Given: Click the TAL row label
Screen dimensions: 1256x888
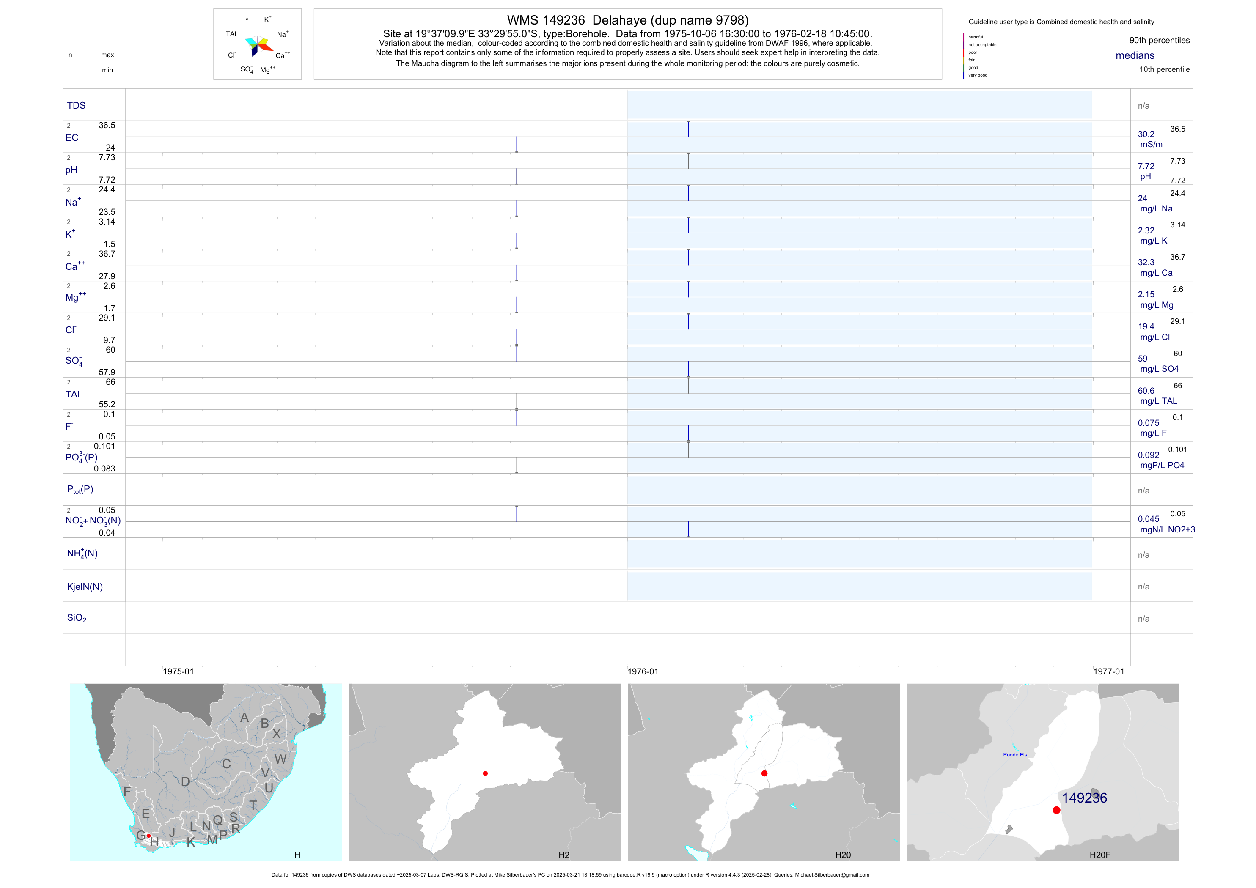Looking at the screenshot, I should (74, 394).
